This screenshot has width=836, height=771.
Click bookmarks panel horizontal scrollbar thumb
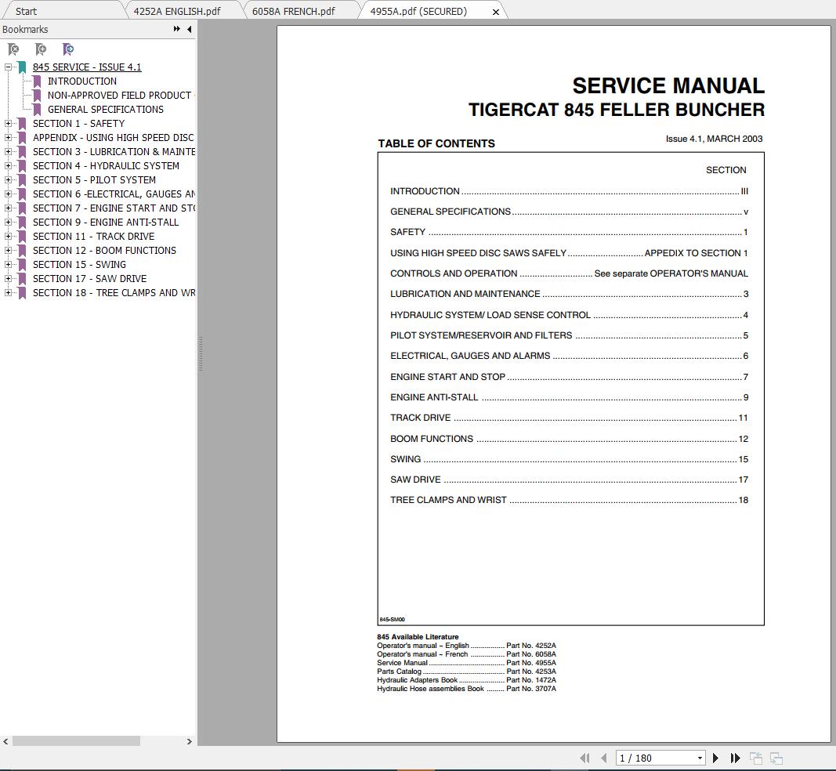pos(76,741)
